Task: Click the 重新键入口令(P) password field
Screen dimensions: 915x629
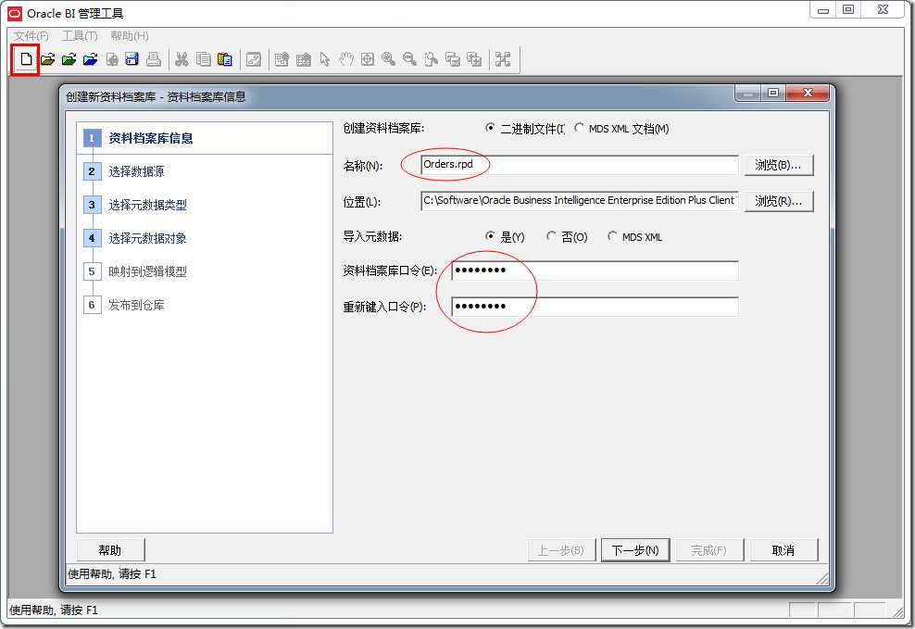Action: coord(595,307)
